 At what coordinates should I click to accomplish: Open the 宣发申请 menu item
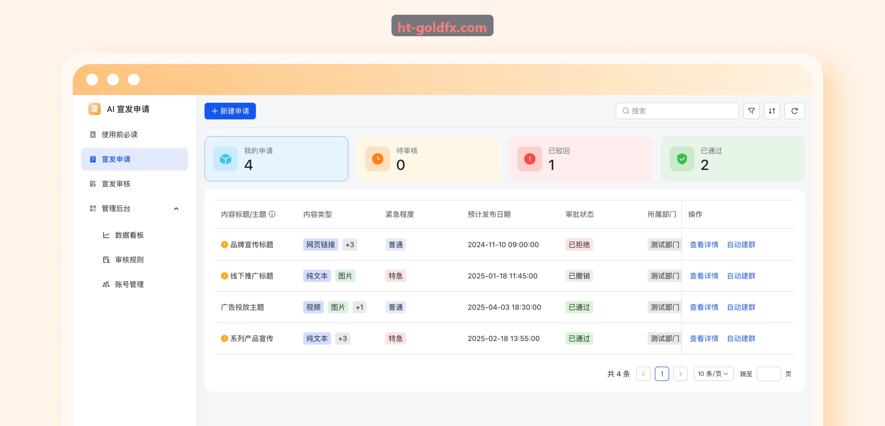coord(134,159)
